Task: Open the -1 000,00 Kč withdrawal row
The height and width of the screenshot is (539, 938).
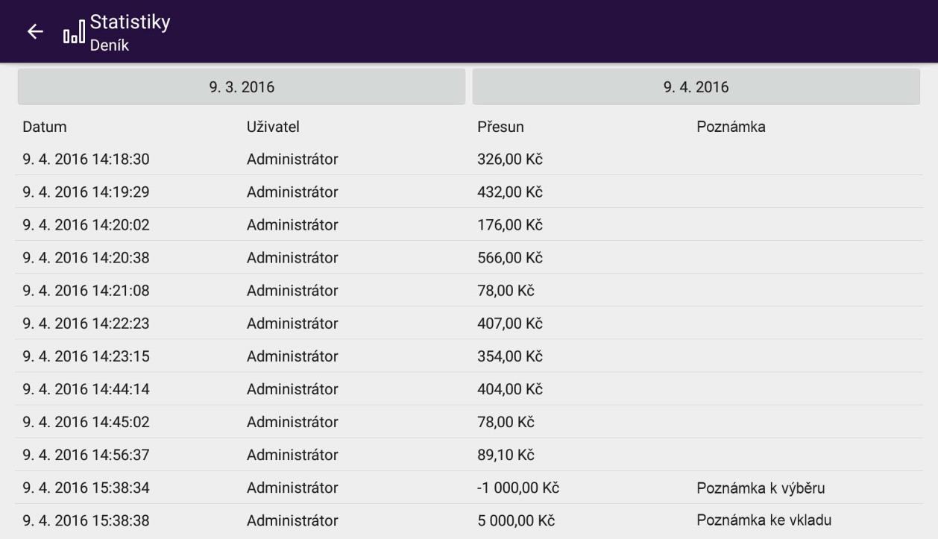Action: coord(518,488)
